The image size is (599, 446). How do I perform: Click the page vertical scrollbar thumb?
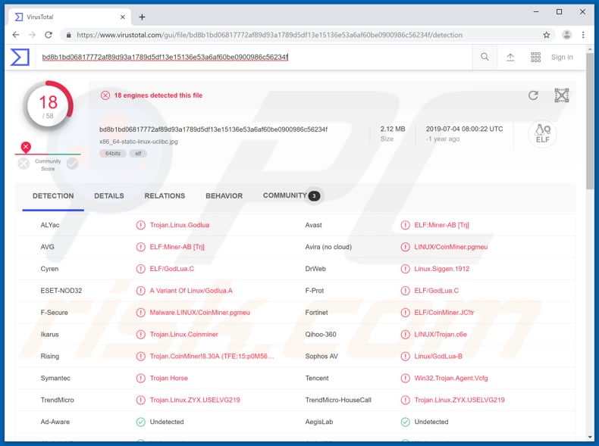click(590, 120)
